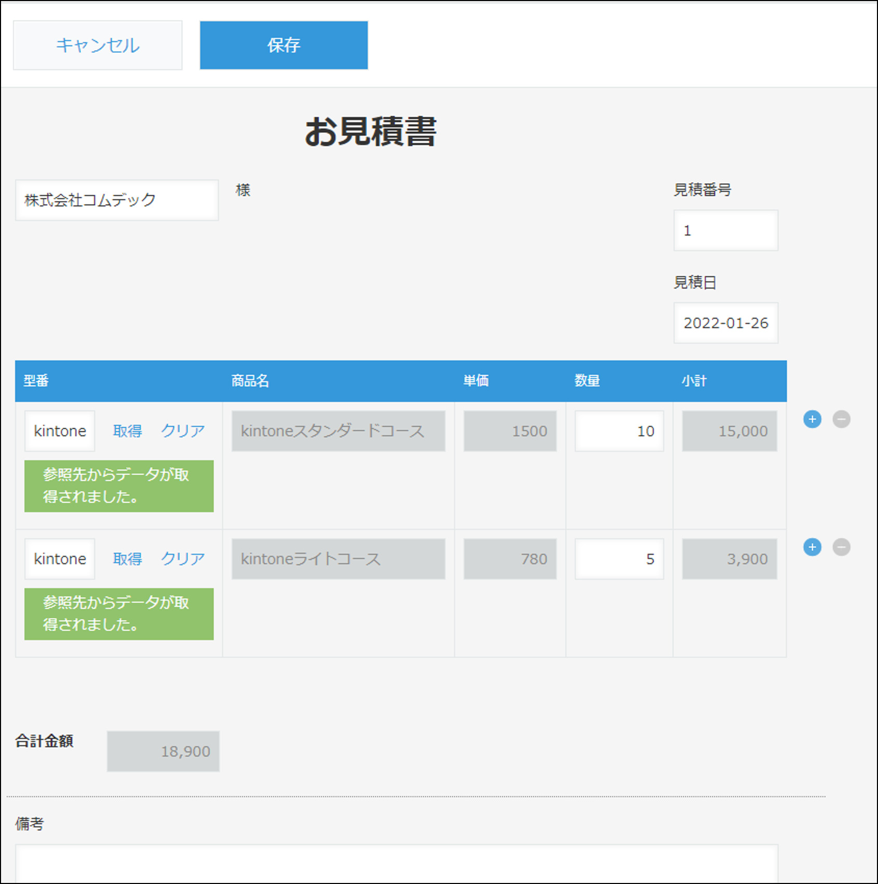Remove the kintoneスタンダードコース row with minus icon

tap(841, 419)
